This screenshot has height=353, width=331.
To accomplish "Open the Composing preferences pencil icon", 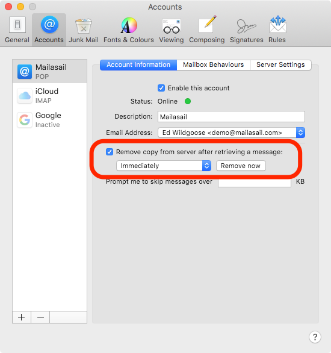I will (x=208, y=24).
